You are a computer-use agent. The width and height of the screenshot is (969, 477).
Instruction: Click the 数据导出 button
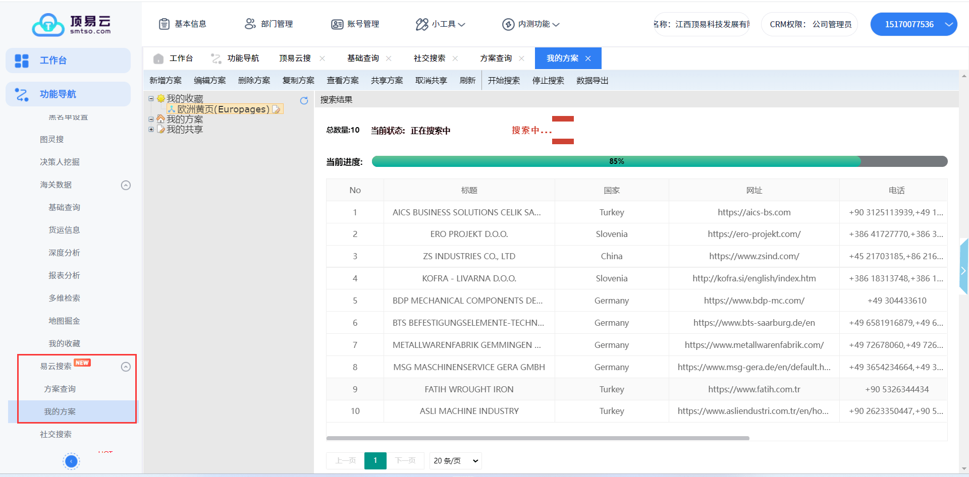(592, 81)
